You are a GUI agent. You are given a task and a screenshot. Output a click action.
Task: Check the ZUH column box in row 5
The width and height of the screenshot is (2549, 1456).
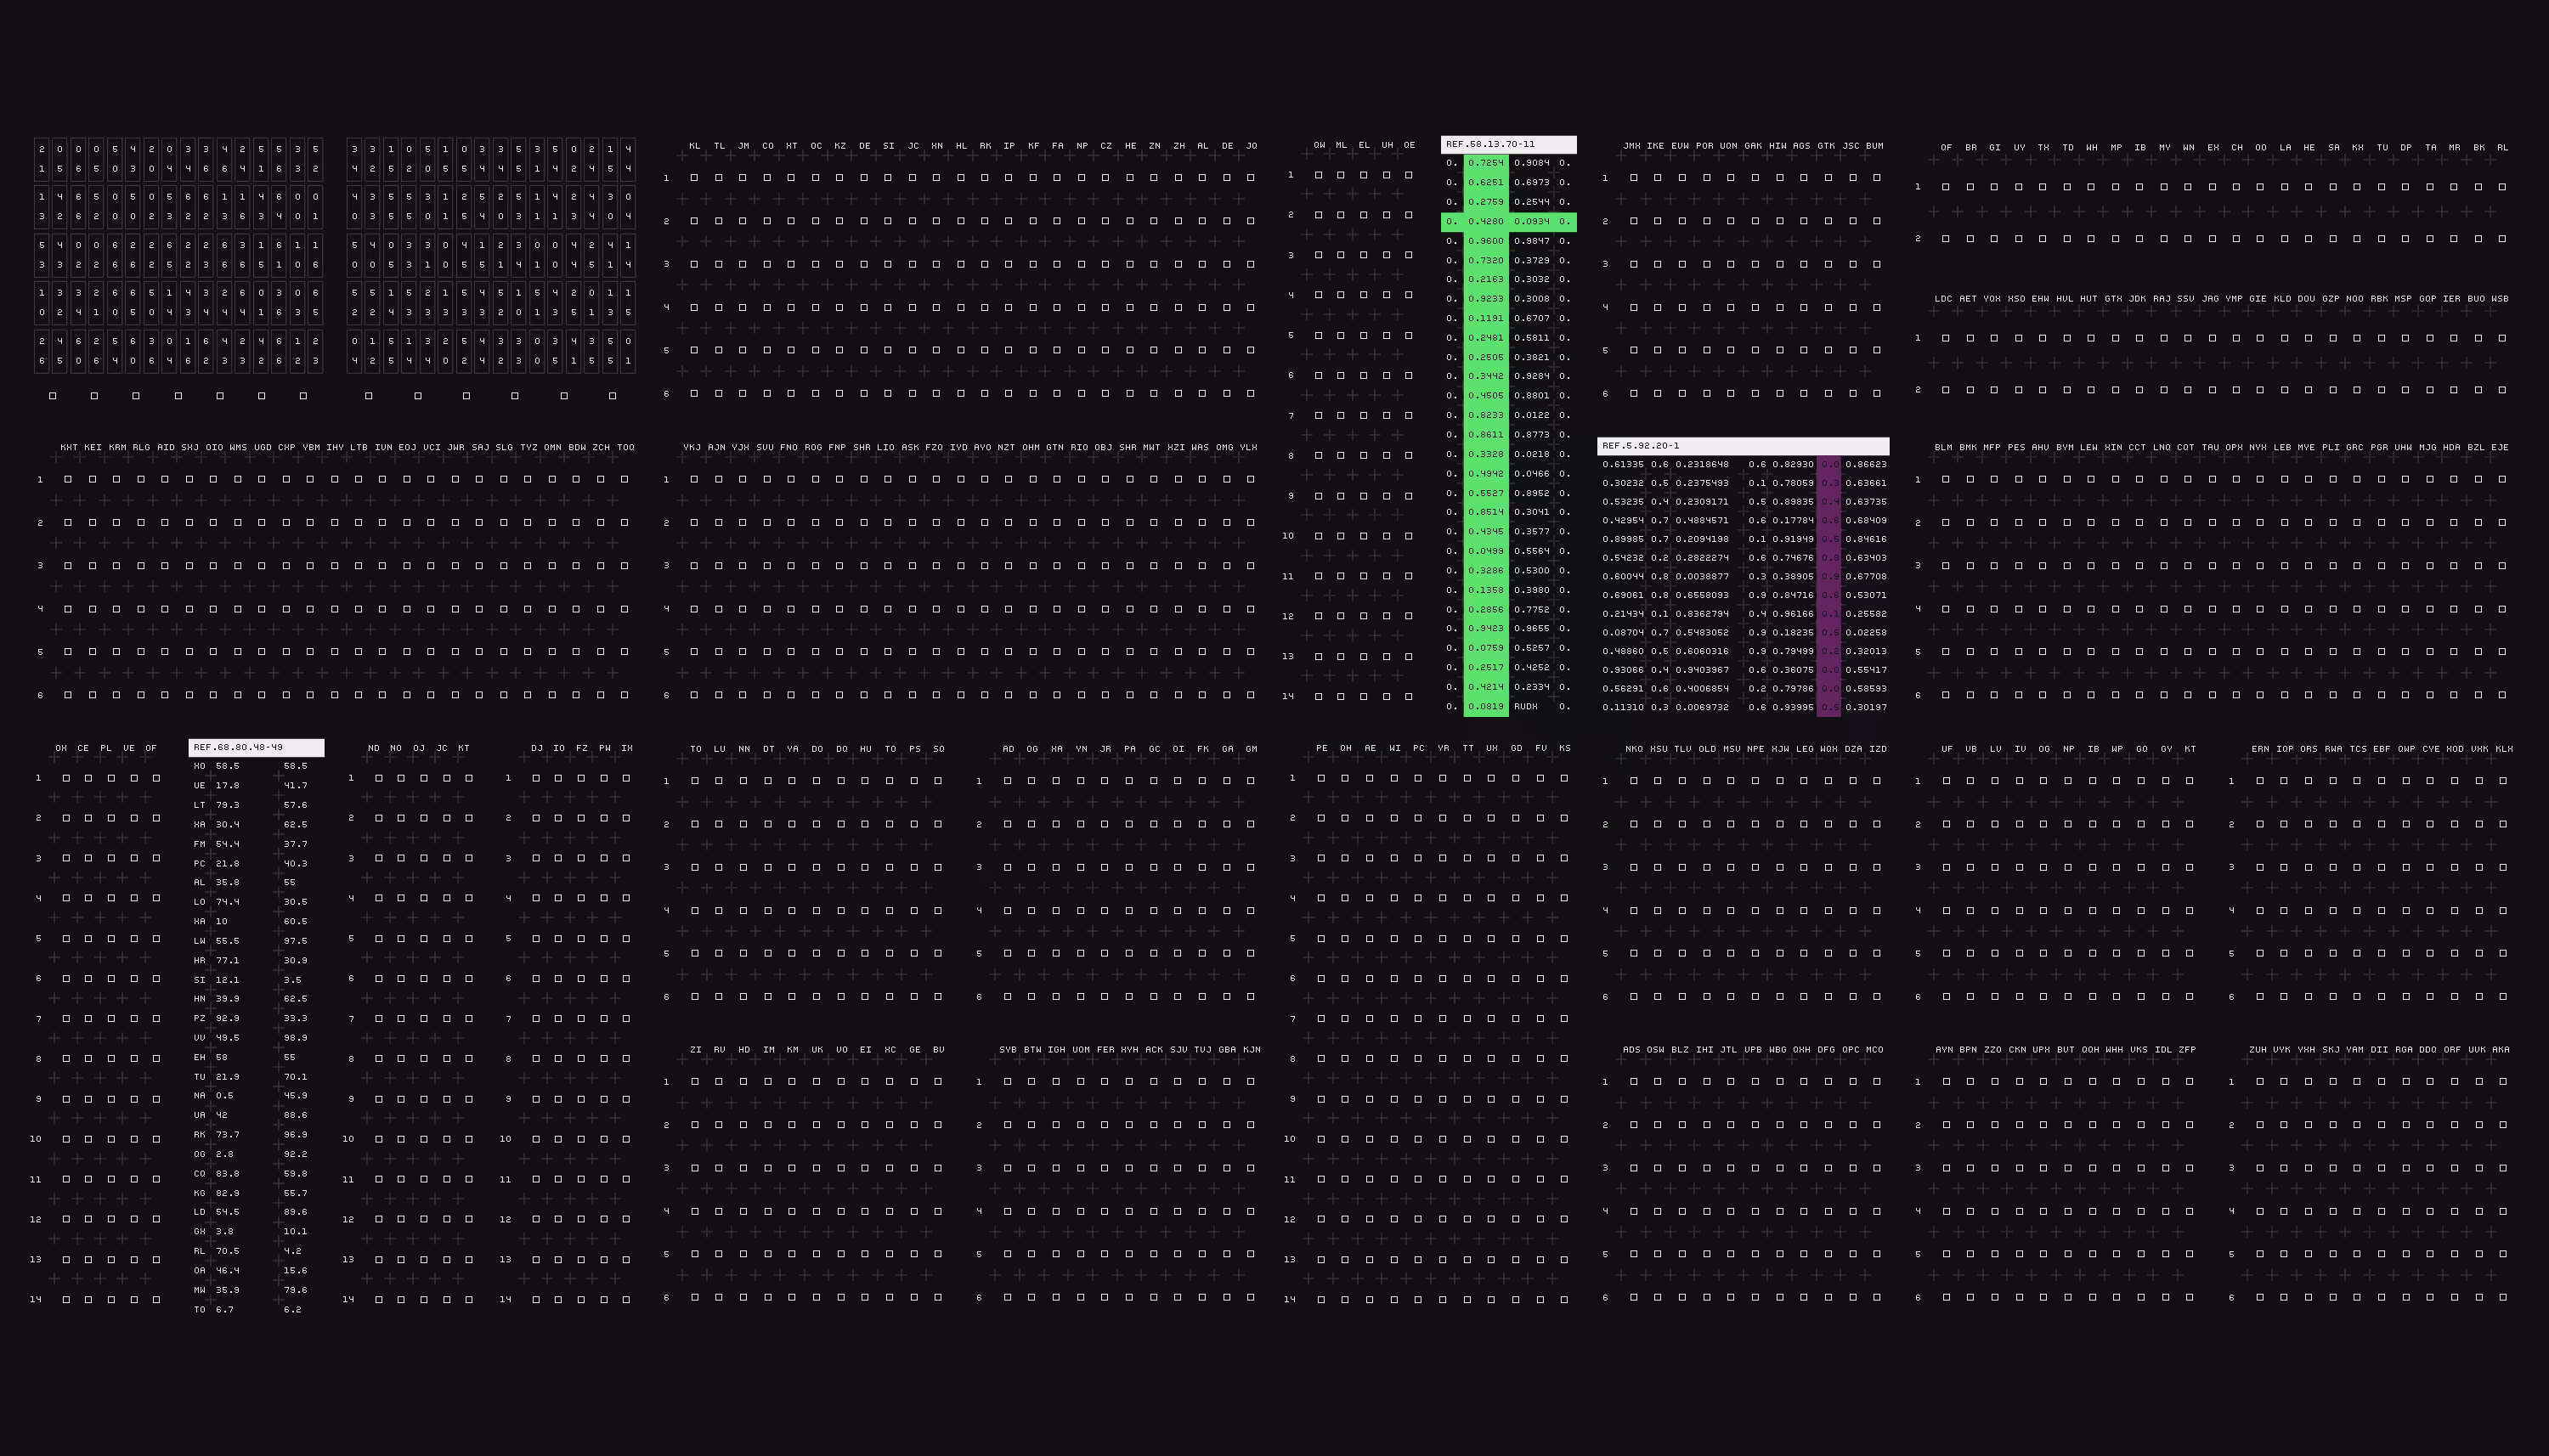tap(2260, 1254)
